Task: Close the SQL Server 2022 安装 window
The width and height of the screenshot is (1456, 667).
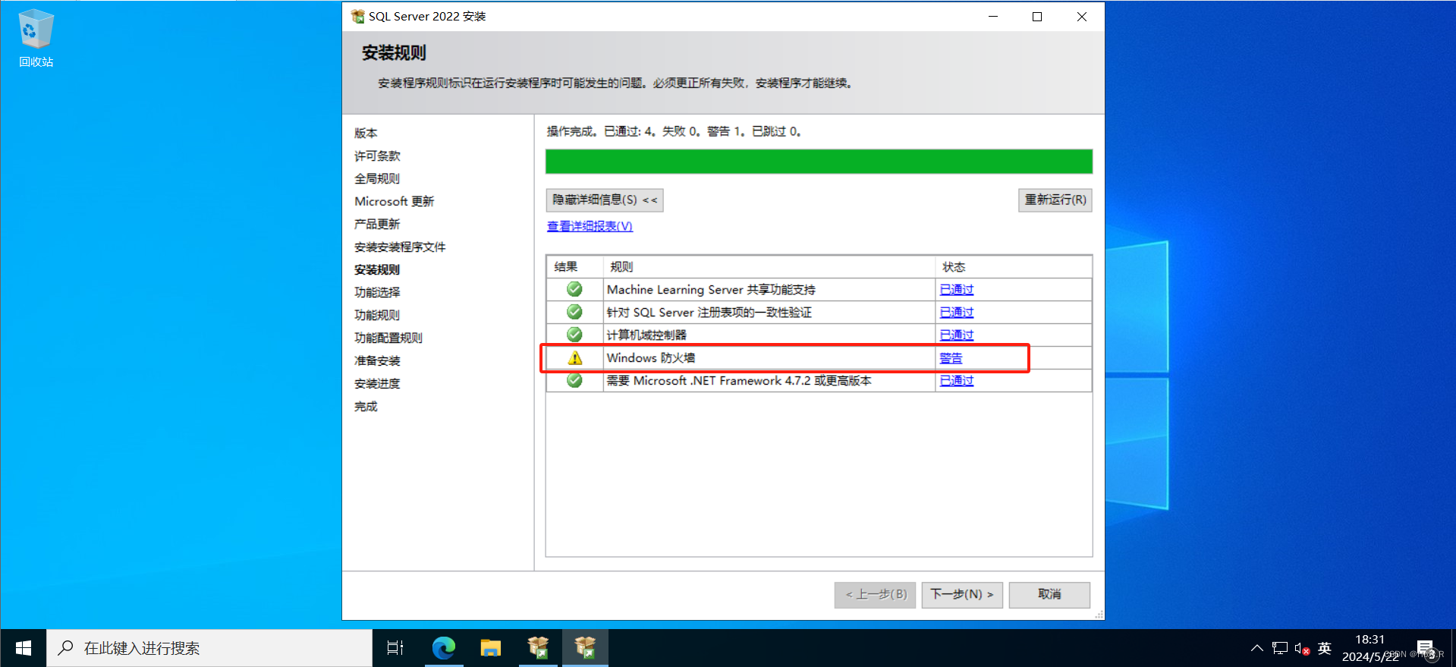Action: (x=1082, y=16)
